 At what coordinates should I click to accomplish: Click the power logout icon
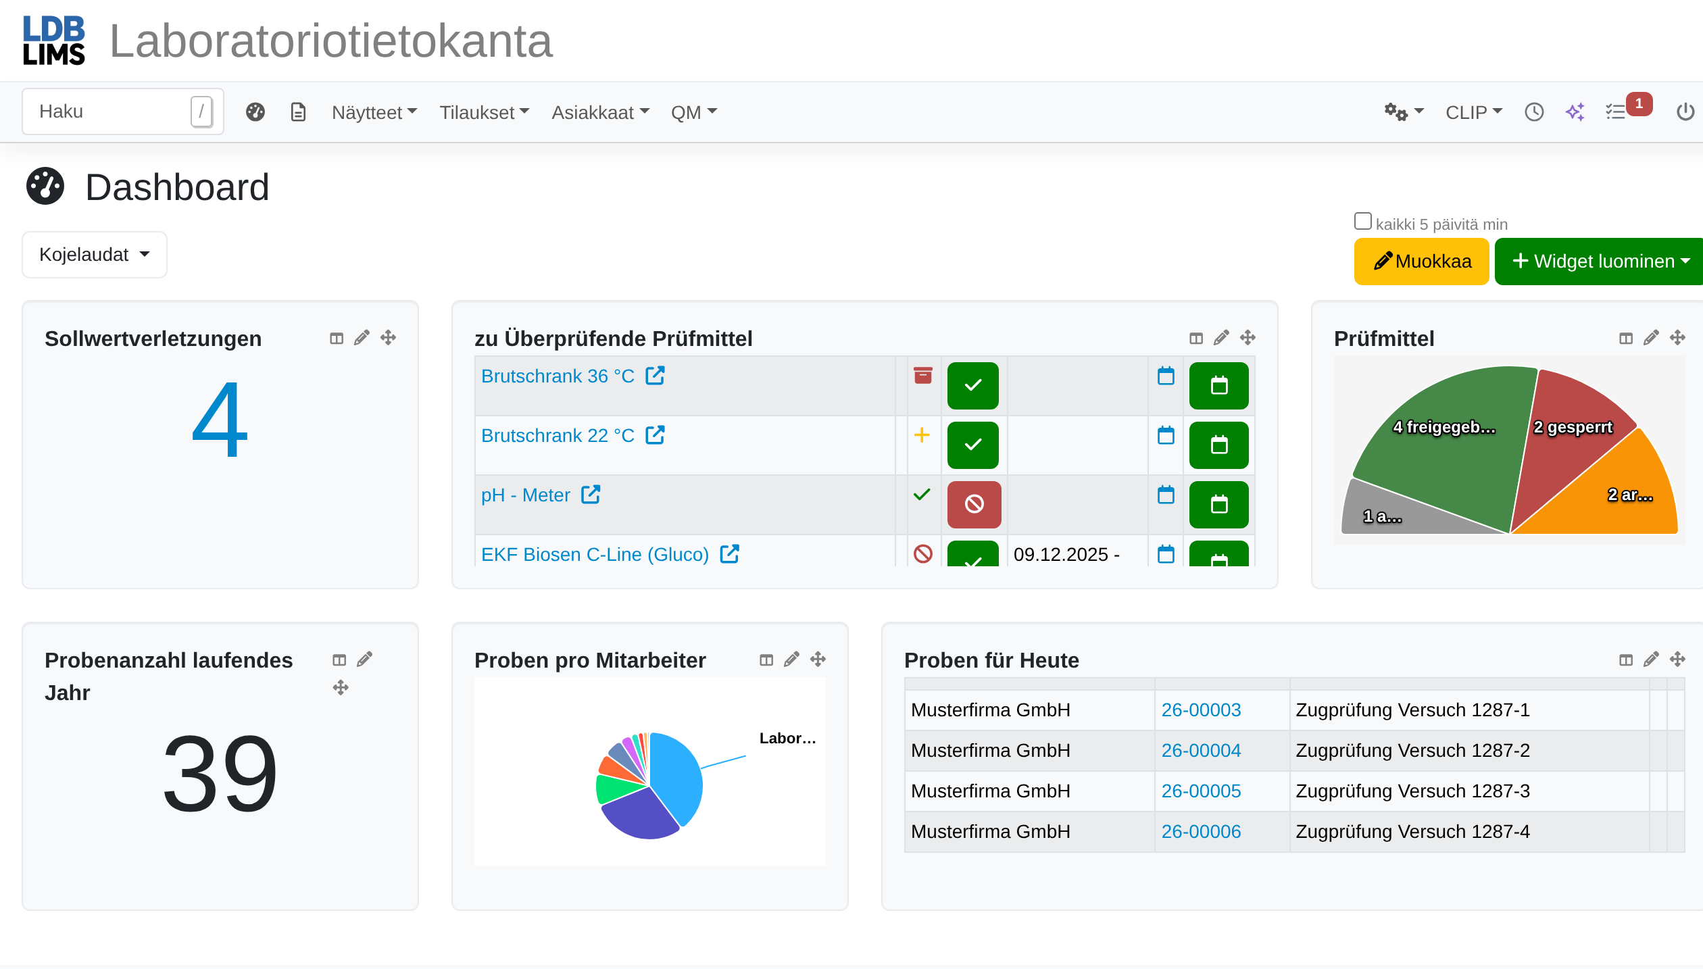click(x=1685, y=112)
